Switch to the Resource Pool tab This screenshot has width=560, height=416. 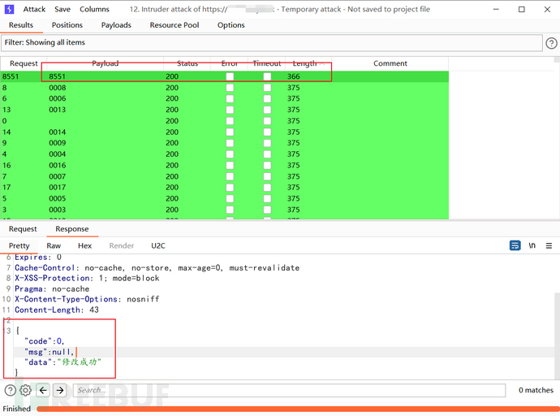click(174, 25)
